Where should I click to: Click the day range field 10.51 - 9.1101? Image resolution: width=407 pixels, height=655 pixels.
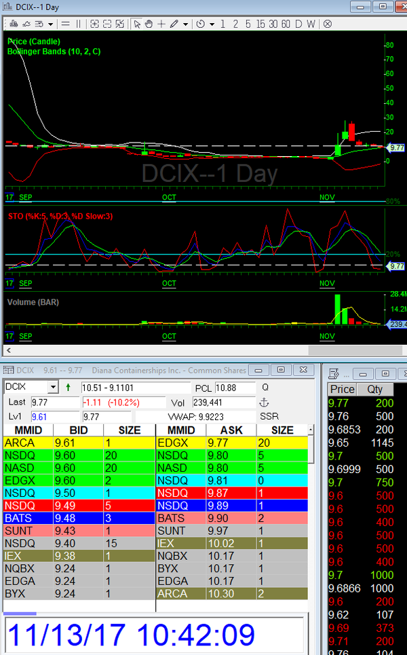tap(136, 388)
